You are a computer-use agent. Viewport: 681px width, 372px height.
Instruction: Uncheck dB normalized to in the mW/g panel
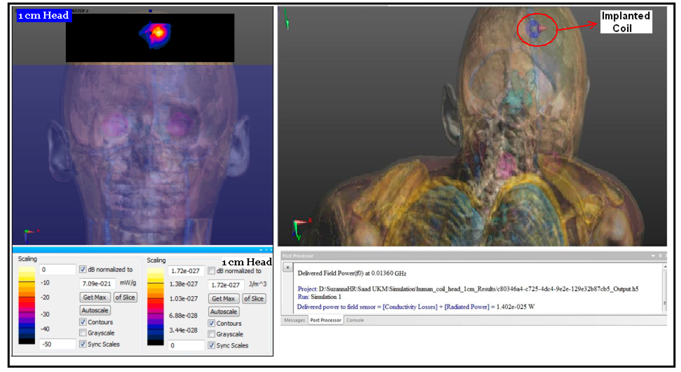click(83, 269)
